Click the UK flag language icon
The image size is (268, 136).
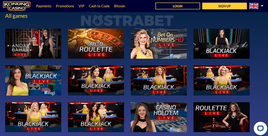[254, 6]
